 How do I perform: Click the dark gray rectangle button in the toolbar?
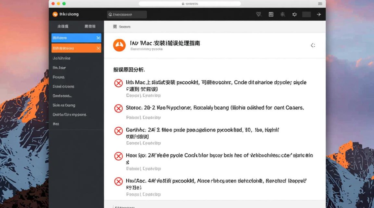[306, 14]
